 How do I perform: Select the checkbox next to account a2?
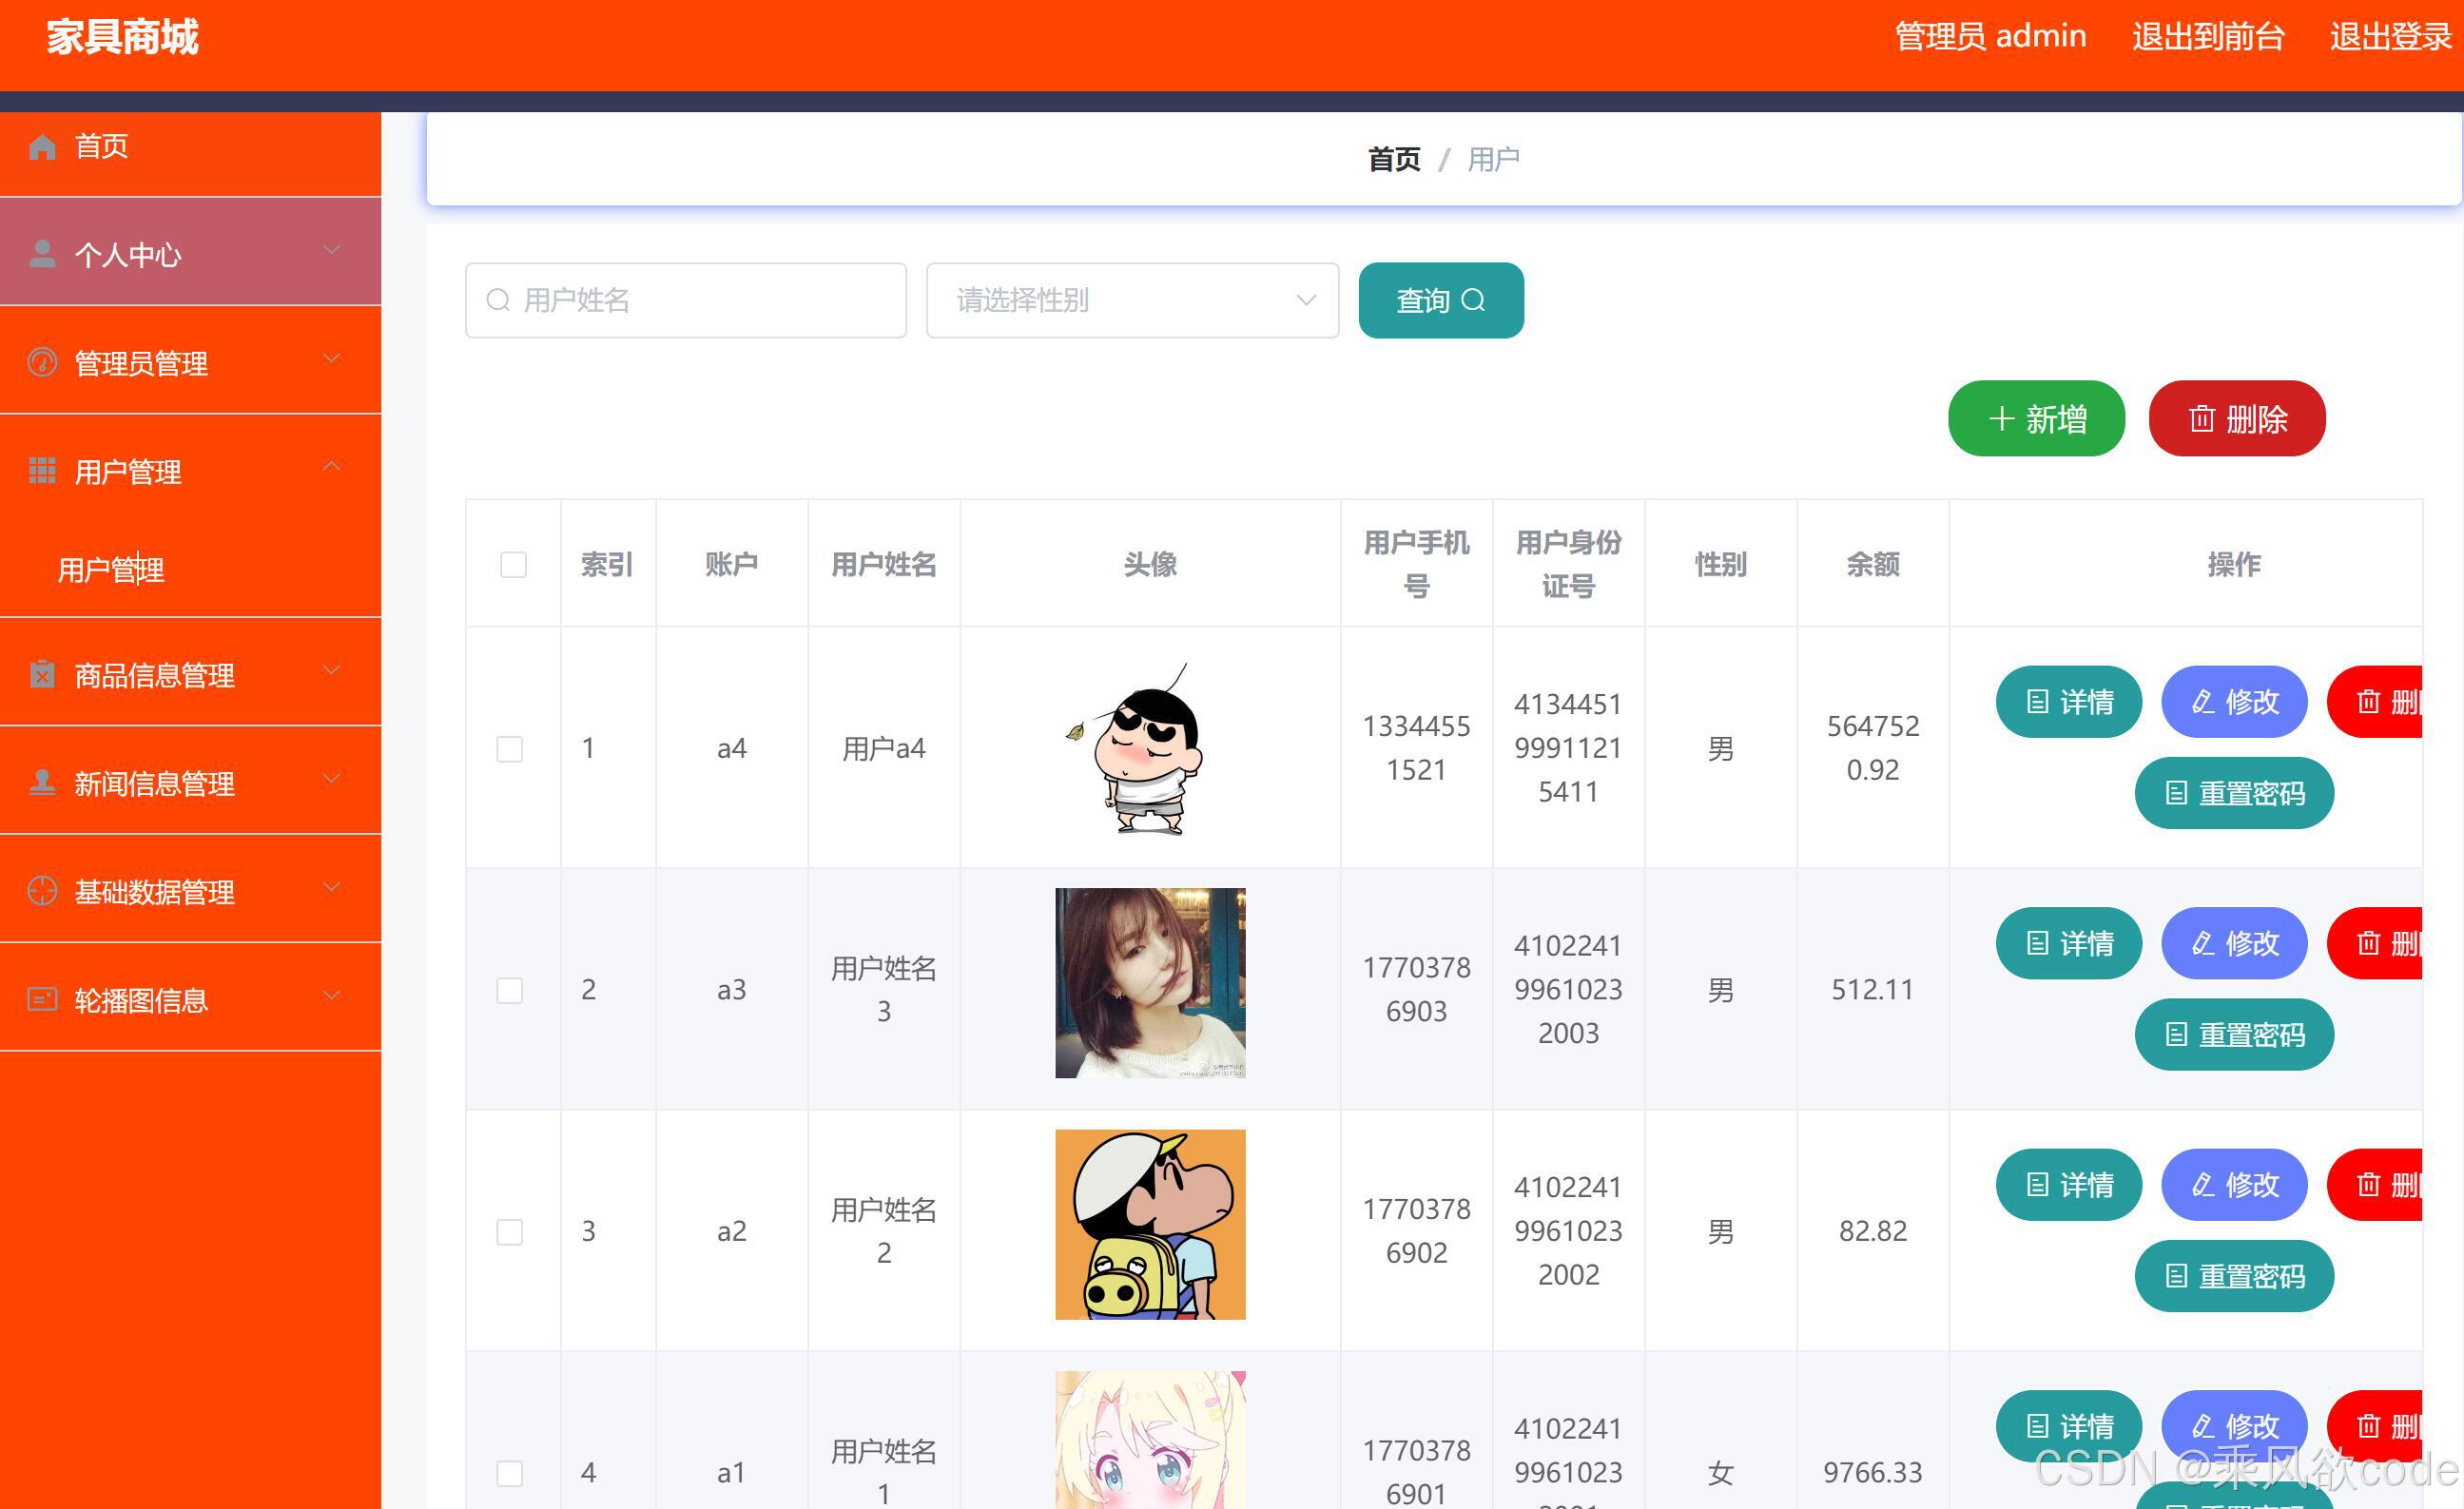(510, 1232)
